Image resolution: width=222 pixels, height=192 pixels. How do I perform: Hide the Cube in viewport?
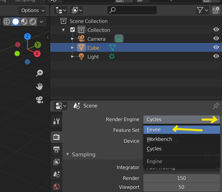coord(216,47)
